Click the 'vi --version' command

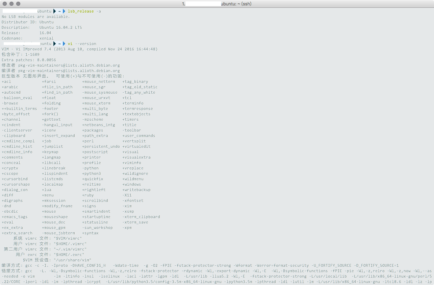coord(82,44)
